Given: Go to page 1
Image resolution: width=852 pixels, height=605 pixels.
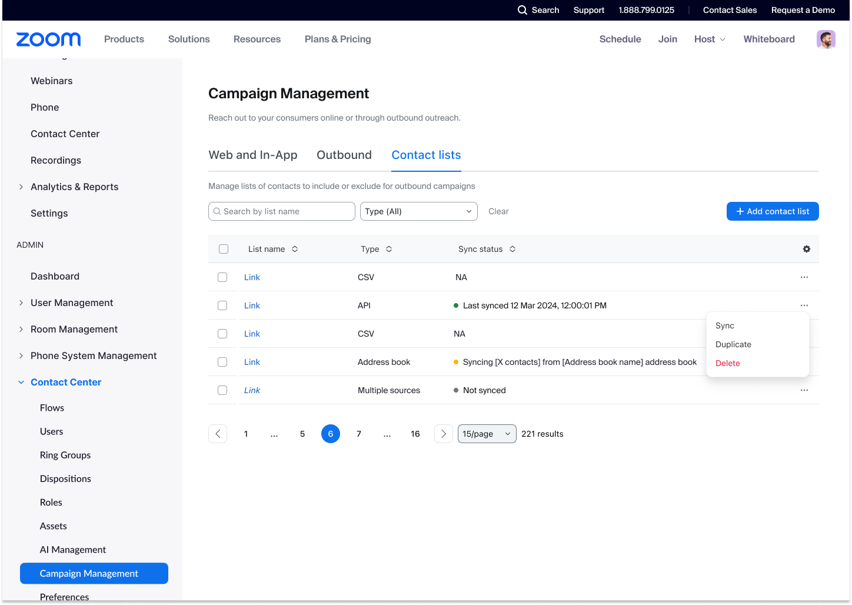Looking at the screenshot, I should coord(246,434).
